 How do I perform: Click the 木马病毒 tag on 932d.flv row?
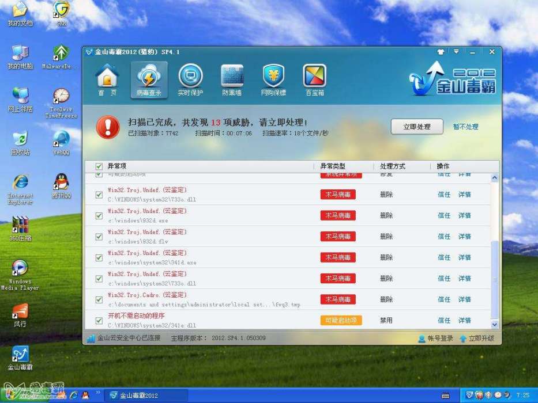[338, 237]
